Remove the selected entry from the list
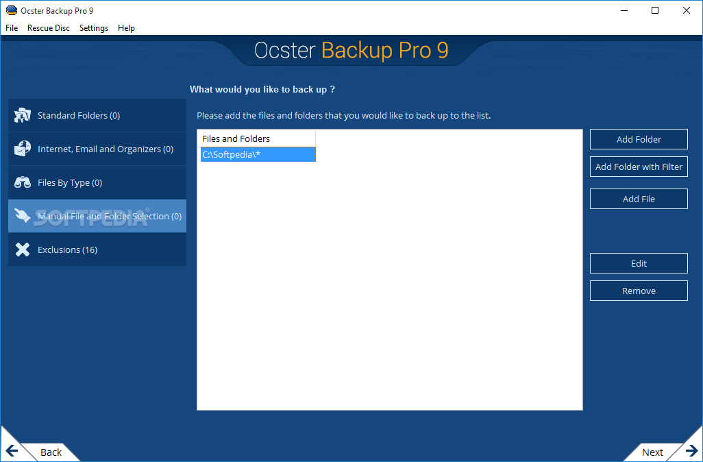 (x=639, y=291)
